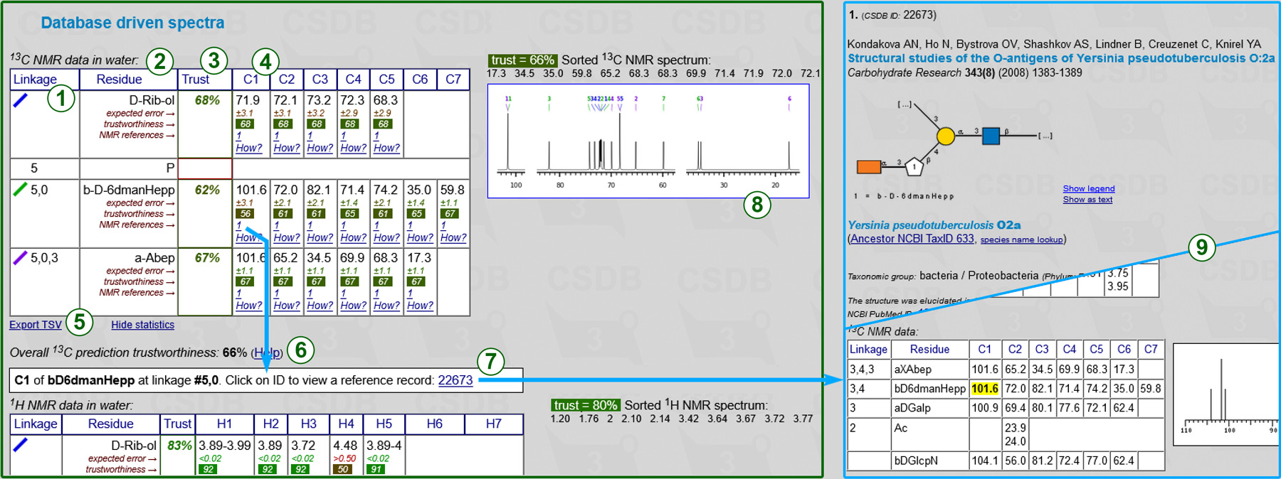Click the Hide statistics link
This screenshot has width=1281, height=479.
tap(142, 325)
